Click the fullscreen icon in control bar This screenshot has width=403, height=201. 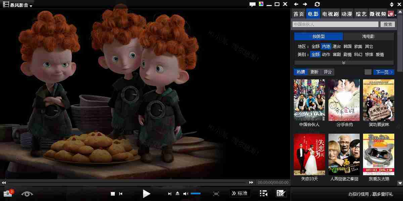[216, 194]
